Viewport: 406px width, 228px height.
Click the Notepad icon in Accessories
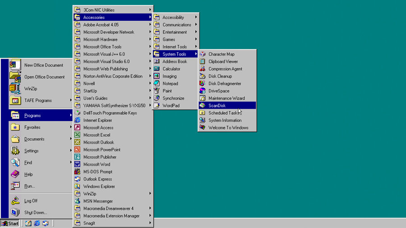pos(157,84)
